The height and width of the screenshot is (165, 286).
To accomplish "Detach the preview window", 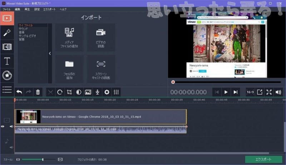I will [260, 92].
